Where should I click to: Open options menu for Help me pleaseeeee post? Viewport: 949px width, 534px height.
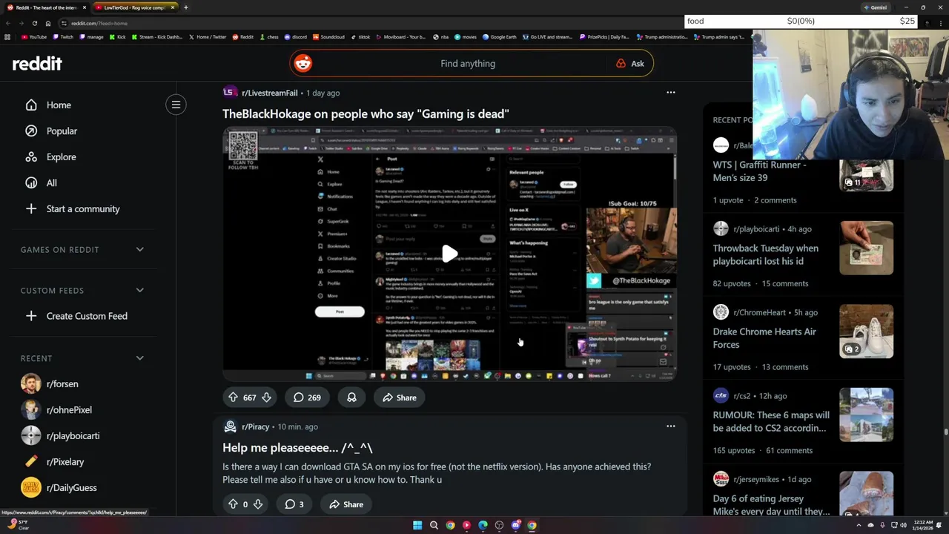click(x=670, y=426)
